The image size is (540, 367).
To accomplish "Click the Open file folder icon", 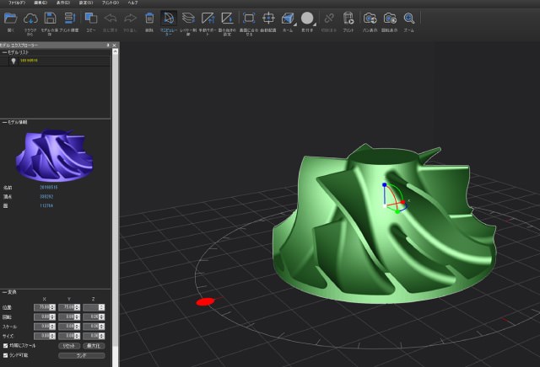I will click(x=11, y=18).
